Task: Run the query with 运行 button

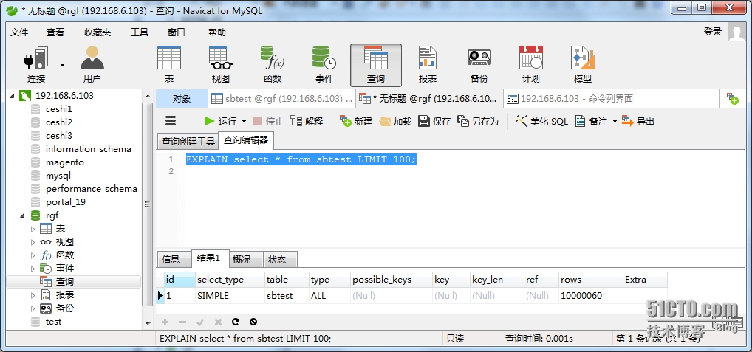Action: (221, 122)
